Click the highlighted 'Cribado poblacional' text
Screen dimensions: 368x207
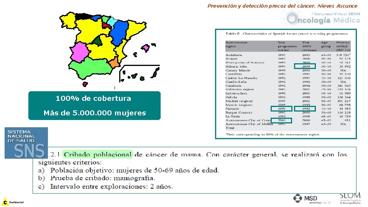[x=98, y=154]
